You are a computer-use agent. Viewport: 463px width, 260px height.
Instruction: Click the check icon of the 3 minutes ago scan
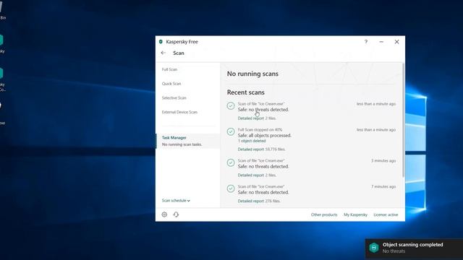pyautogui.click(x=231, y=162)
